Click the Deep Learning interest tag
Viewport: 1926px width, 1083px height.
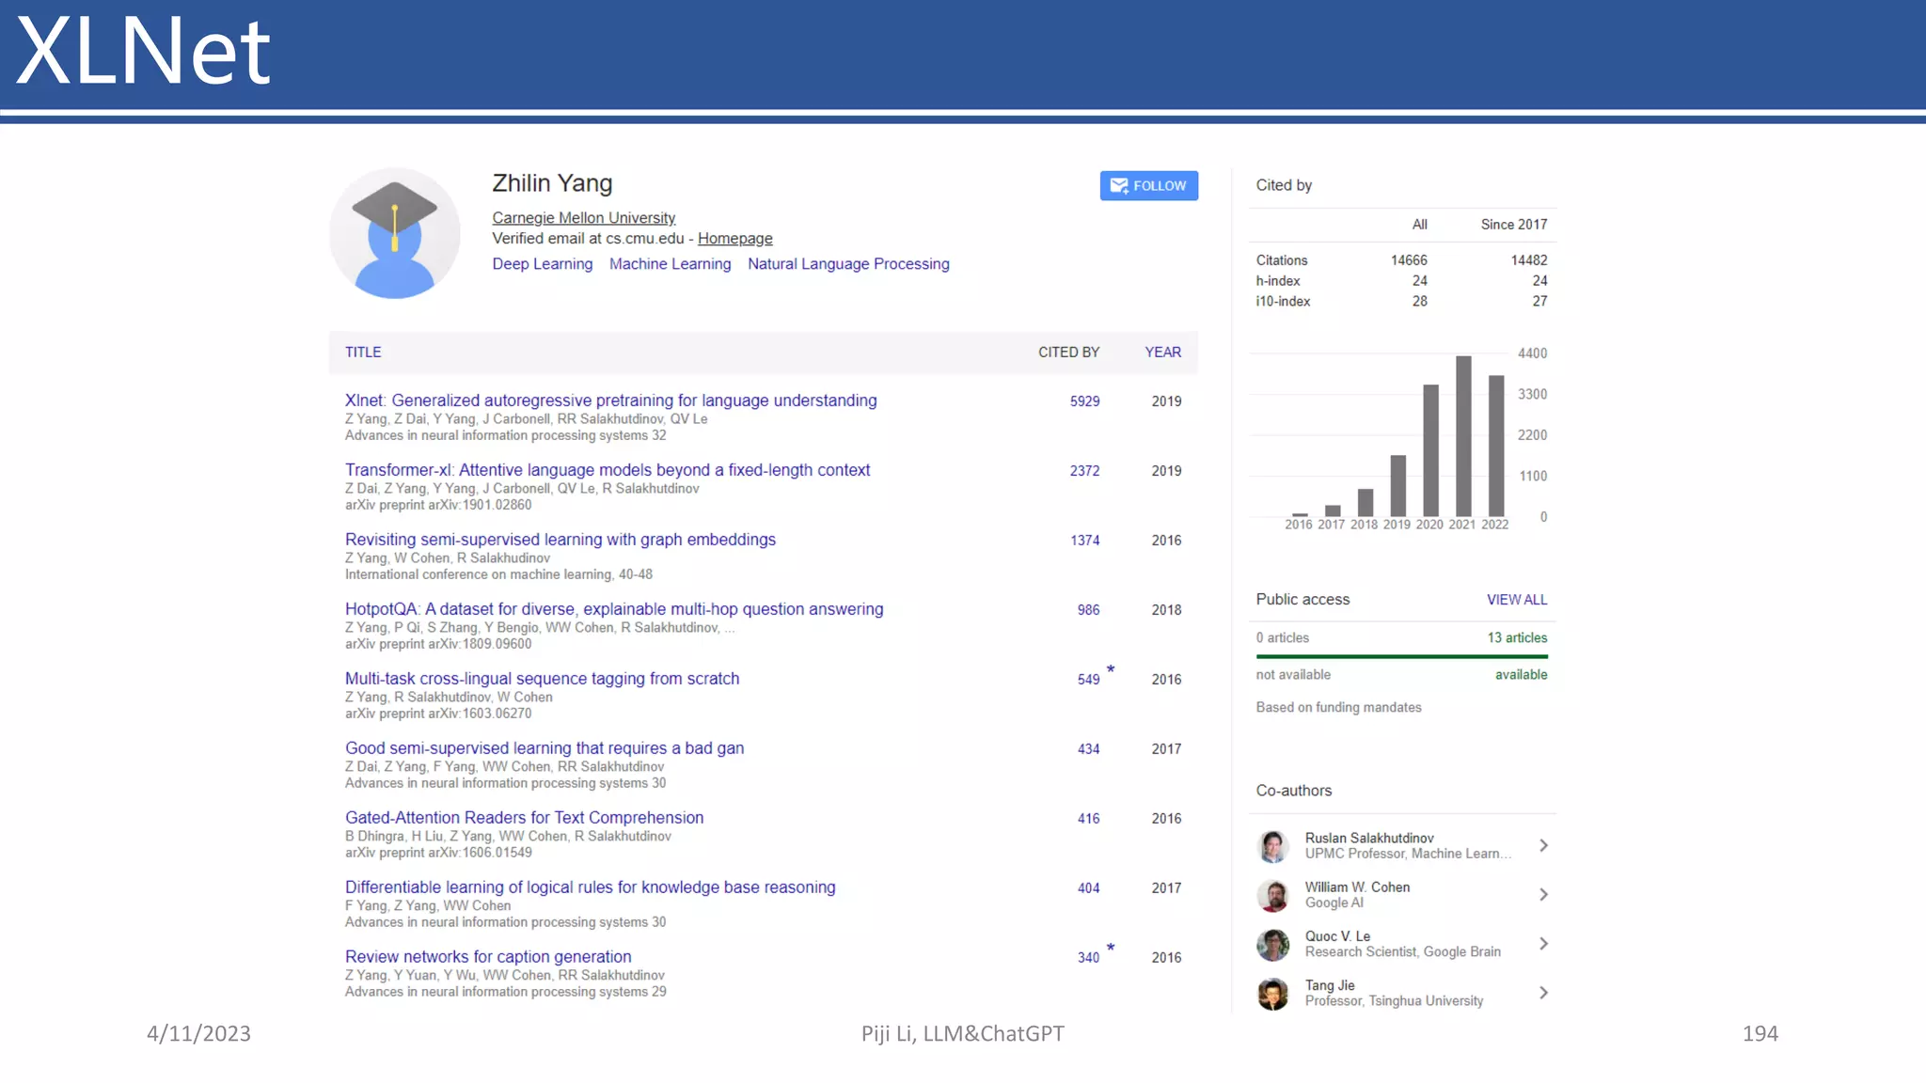click(x=542, y=264)
